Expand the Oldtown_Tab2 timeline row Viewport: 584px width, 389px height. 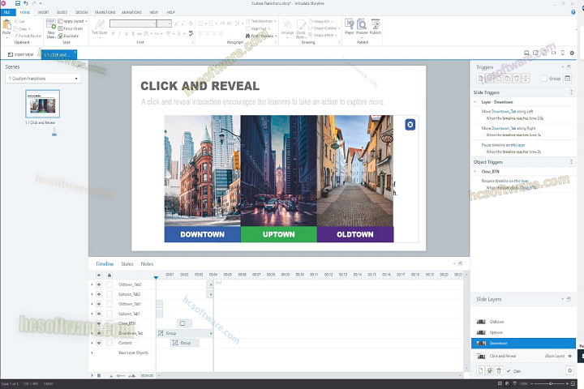(92, 284)
